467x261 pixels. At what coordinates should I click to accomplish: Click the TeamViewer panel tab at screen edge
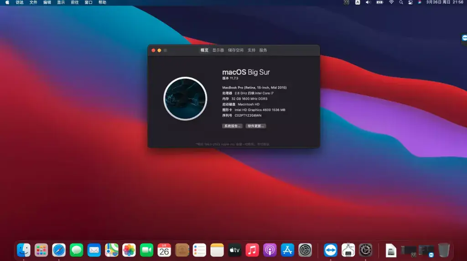click(464, 38)
